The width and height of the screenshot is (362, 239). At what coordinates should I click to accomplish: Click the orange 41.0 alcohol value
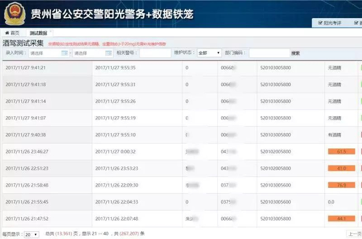click(341, 168)
